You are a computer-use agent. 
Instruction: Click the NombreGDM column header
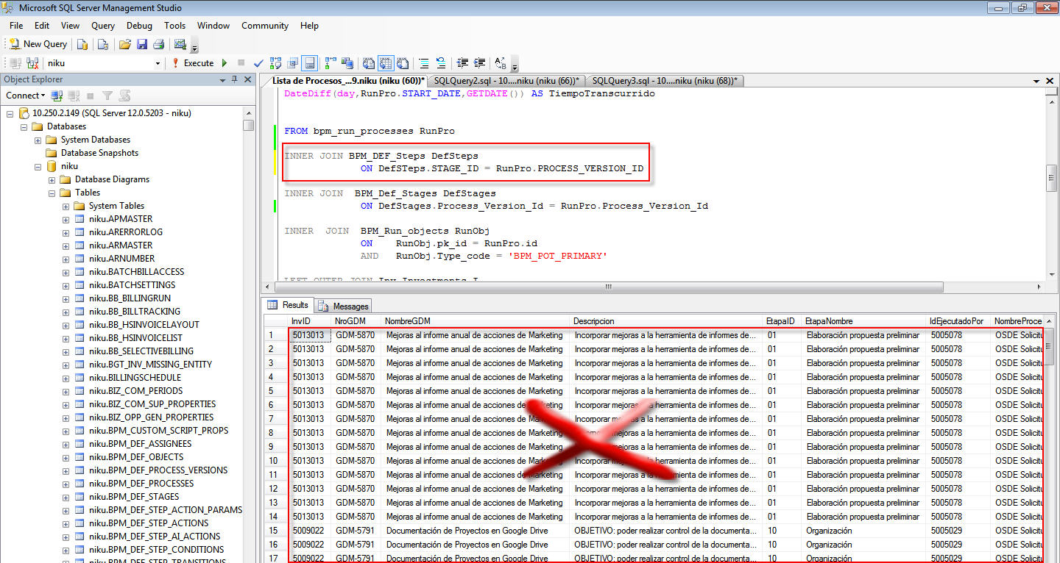pos(476,321)
